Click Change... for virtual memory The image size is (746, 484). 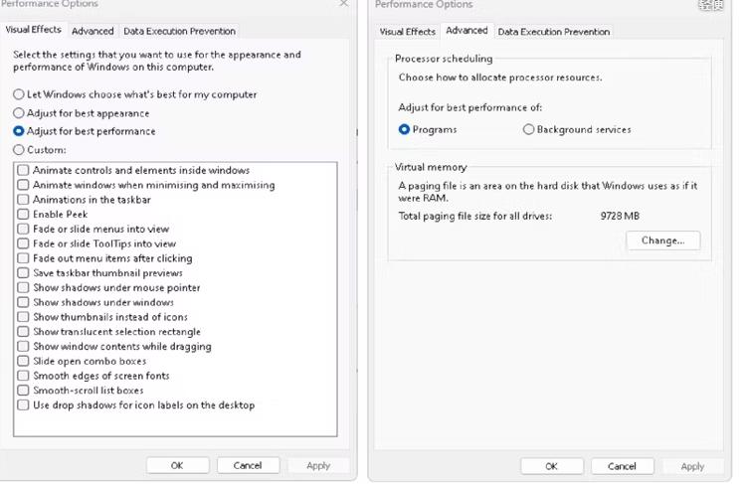[x=663, y=241]
